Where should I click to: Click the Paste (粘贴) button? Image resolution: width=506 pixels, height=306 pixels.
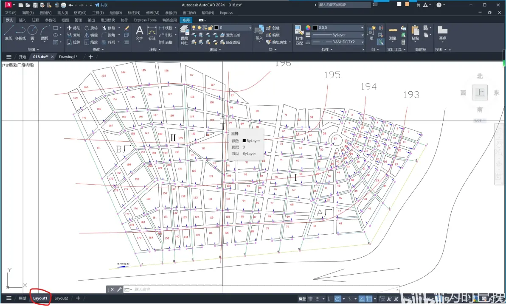[415, 33]
